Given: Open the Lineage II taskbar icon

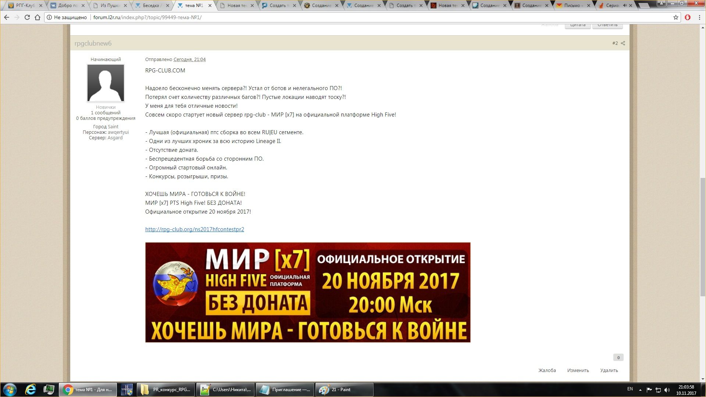Looking at the screenshot, I should (x=127, y=390).
